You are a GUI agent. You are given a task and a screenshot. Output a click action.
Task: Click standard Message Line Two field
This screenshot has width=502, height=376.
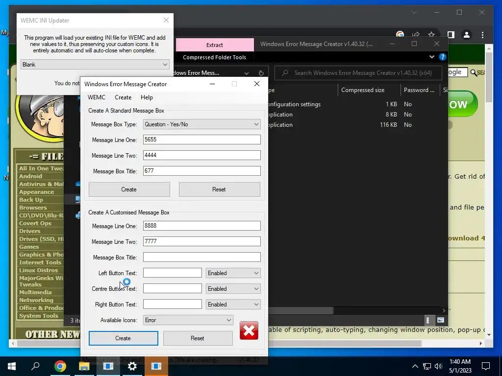tap(201, 155)
